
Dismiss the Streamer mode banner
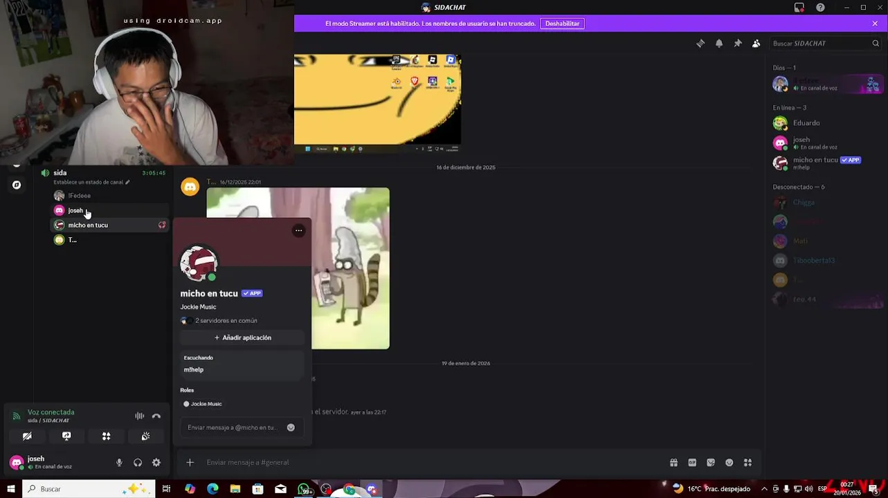875,24
